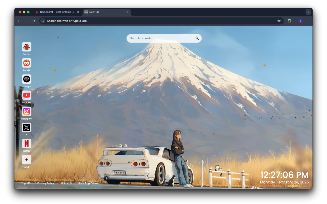Open the X shortcut icon
This screenshot has height=204, width=327.
click(x=26, y=127)
